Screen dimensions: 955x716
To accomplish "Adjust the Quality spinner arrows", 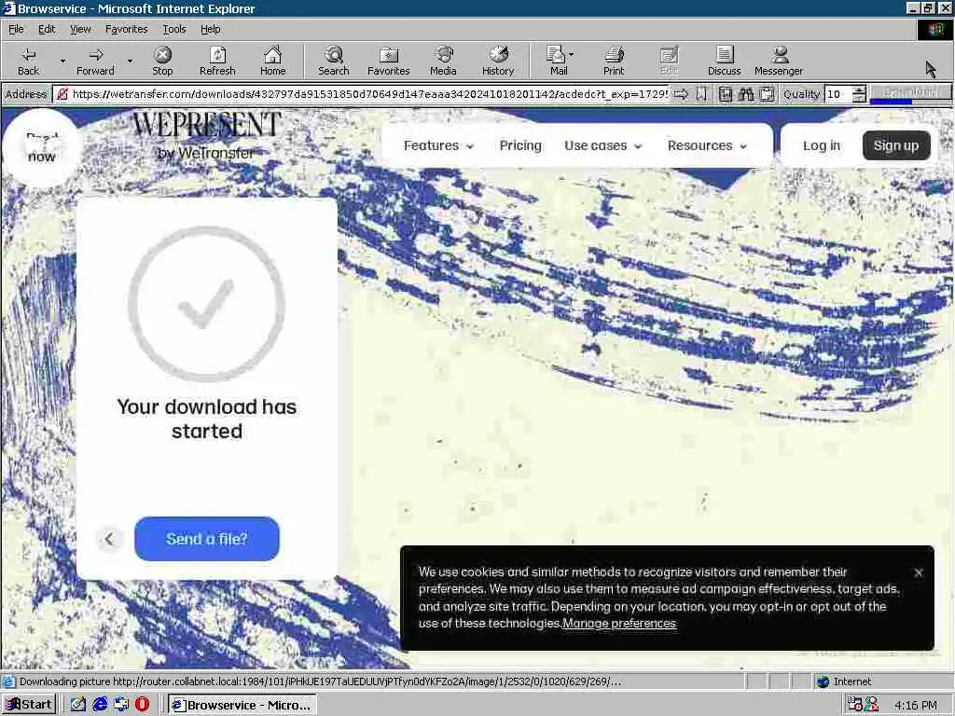I will (859, 94).
